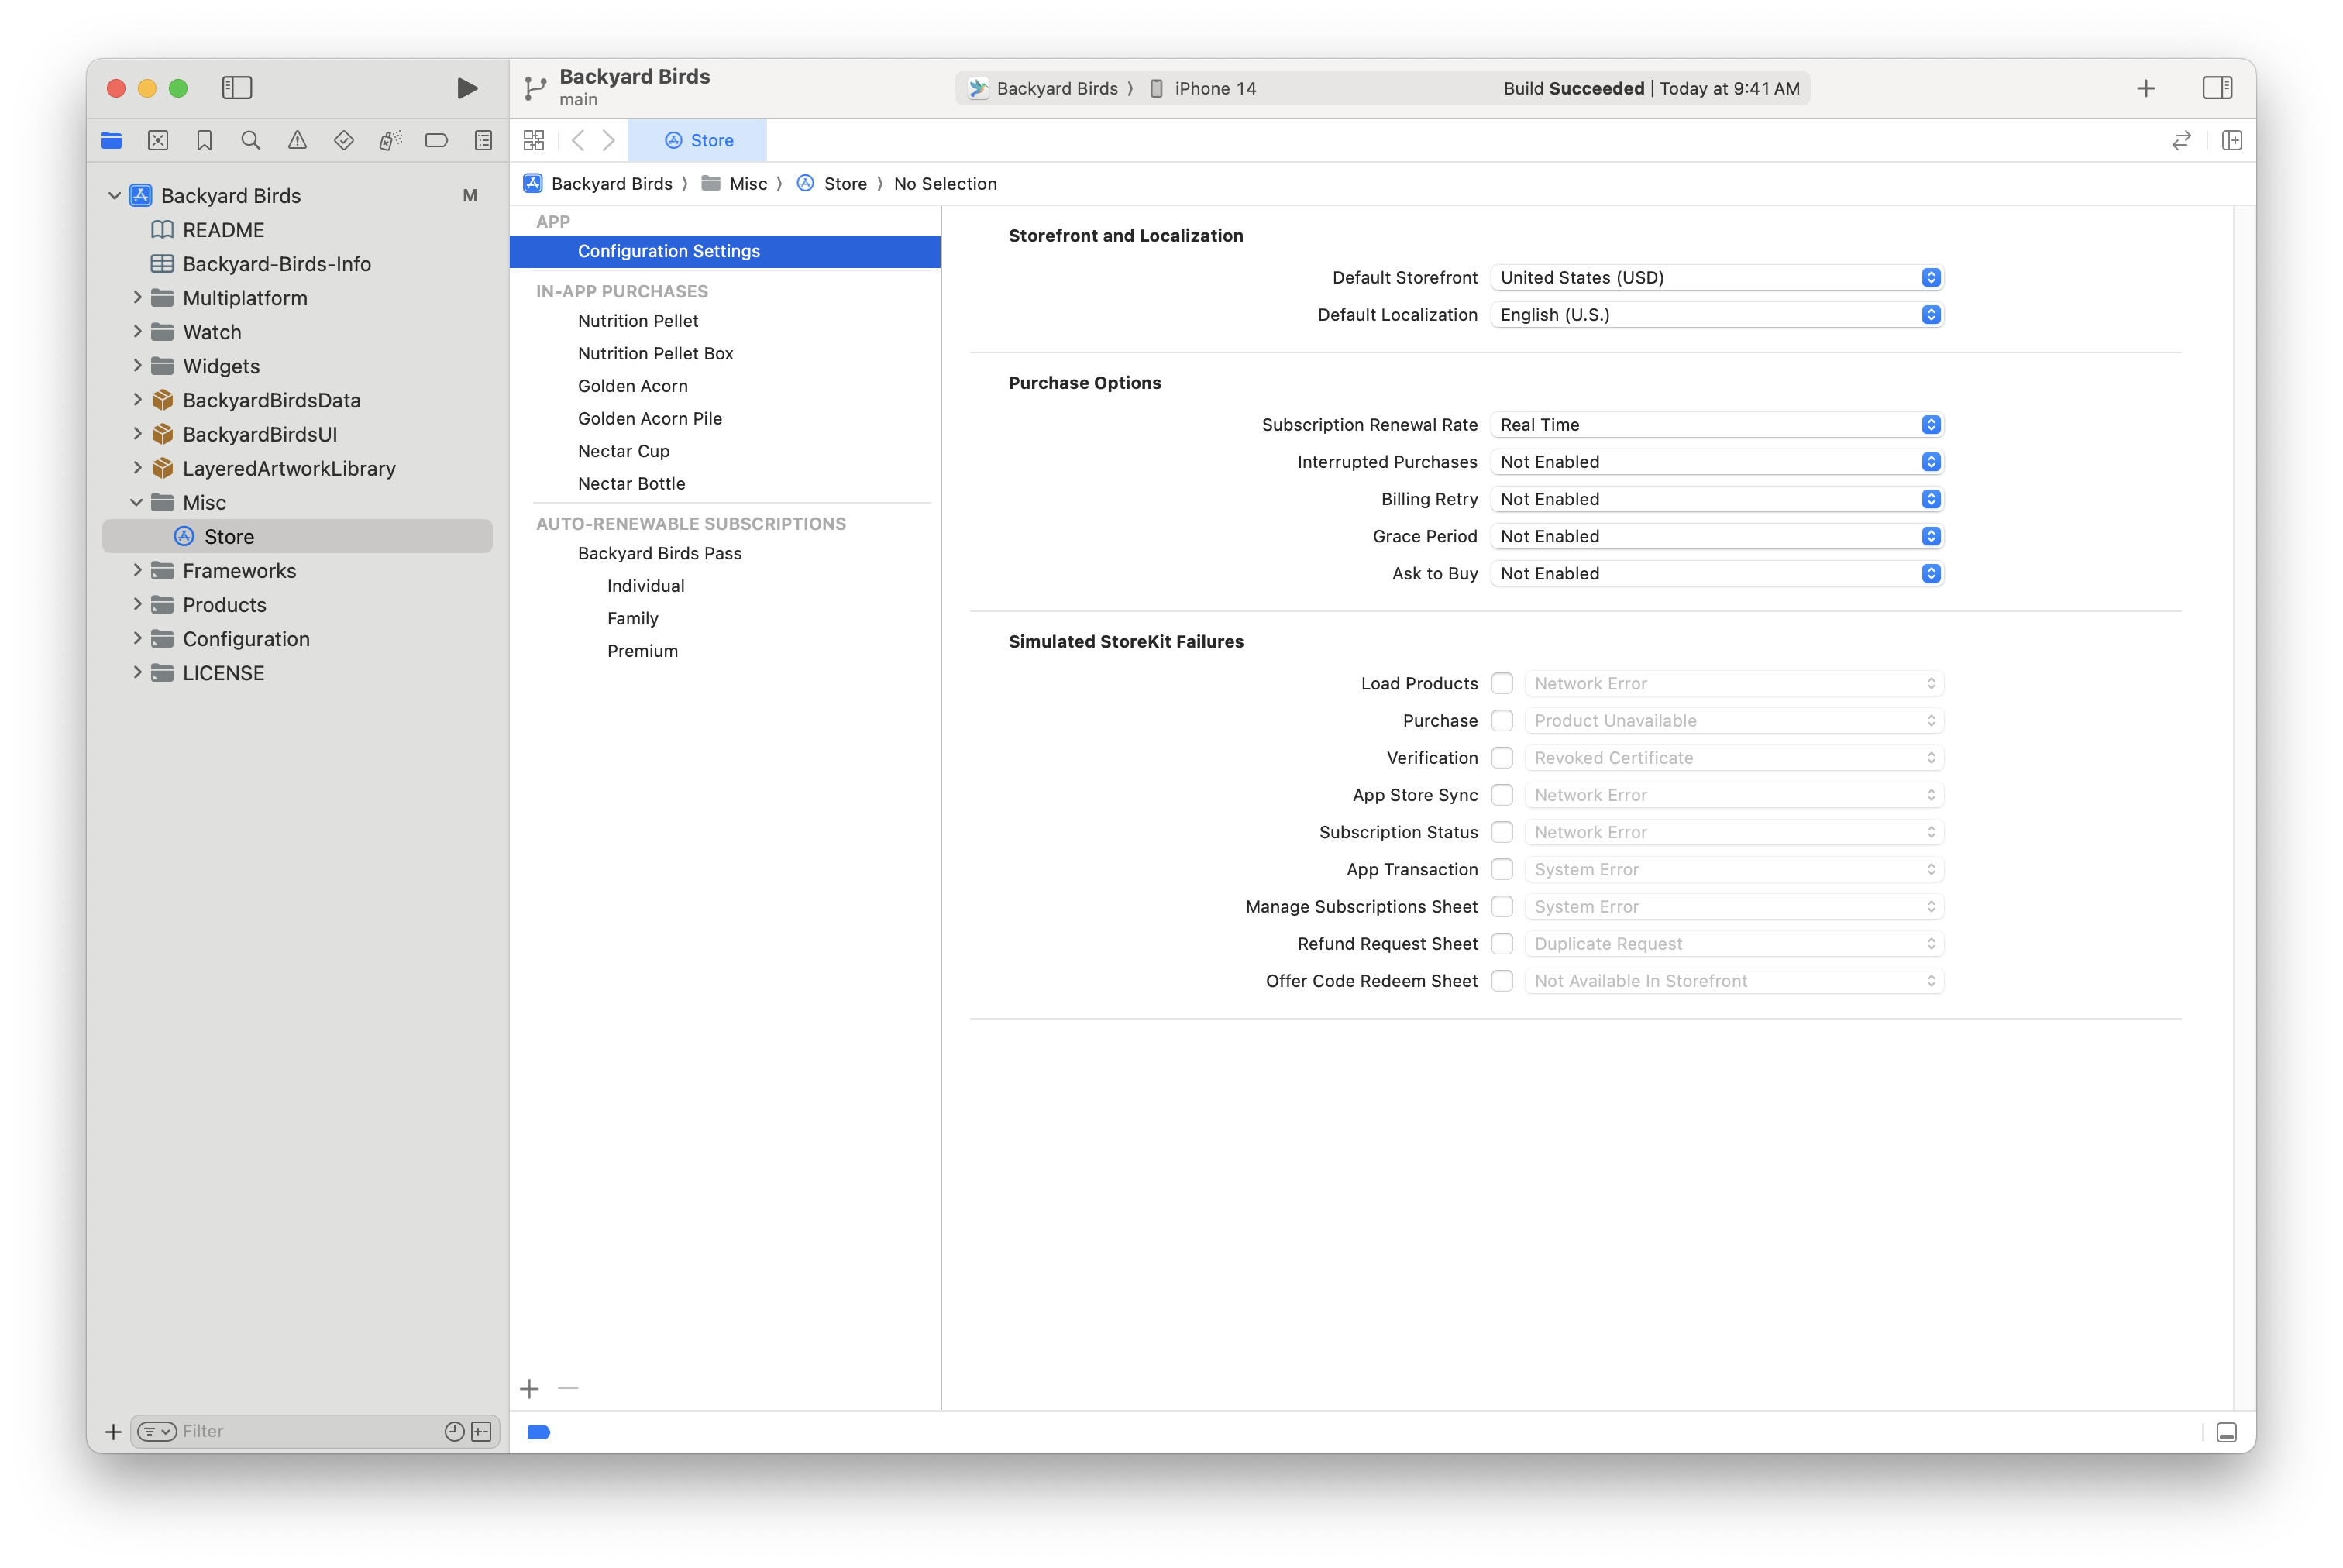
Task: Select Nutrition Pellet Box in-app purchase
Action: point(655,353)
